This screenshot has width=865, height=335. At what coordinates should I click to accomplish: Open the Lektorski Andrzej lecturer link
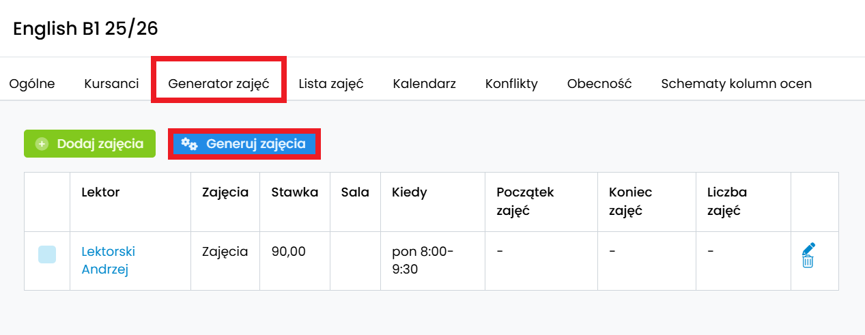coord(108,260)
